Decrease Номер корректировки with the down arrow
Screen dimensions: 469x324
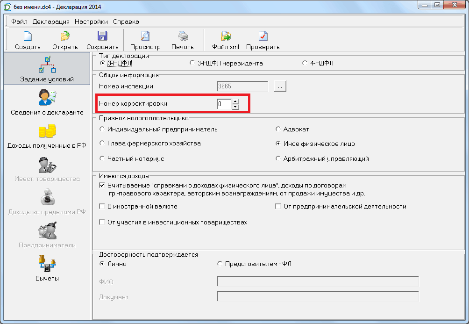click(x=235, y=107)
